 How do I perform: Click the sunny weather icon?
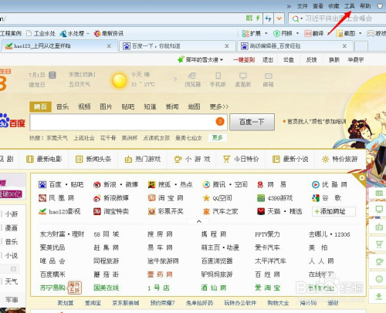pos(119,80)
